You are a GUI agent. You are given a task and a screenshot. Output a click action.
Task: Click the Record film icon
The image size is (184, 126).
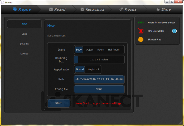click(51, 9)
